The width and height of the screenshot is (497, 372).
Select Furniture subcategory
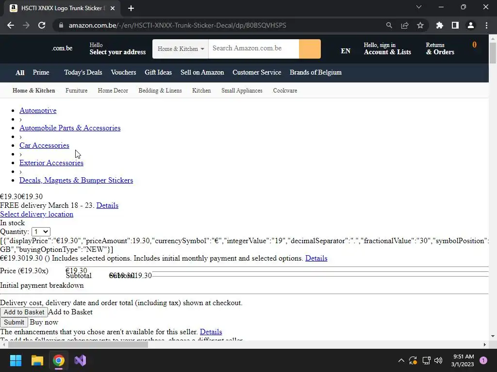(x=76, y=91)
